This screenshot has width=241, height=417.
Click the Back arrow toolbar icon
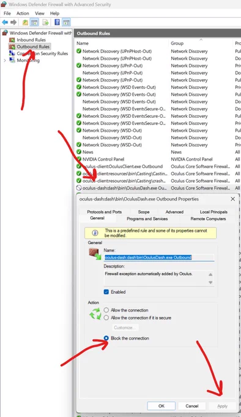(x=5, y=22)
